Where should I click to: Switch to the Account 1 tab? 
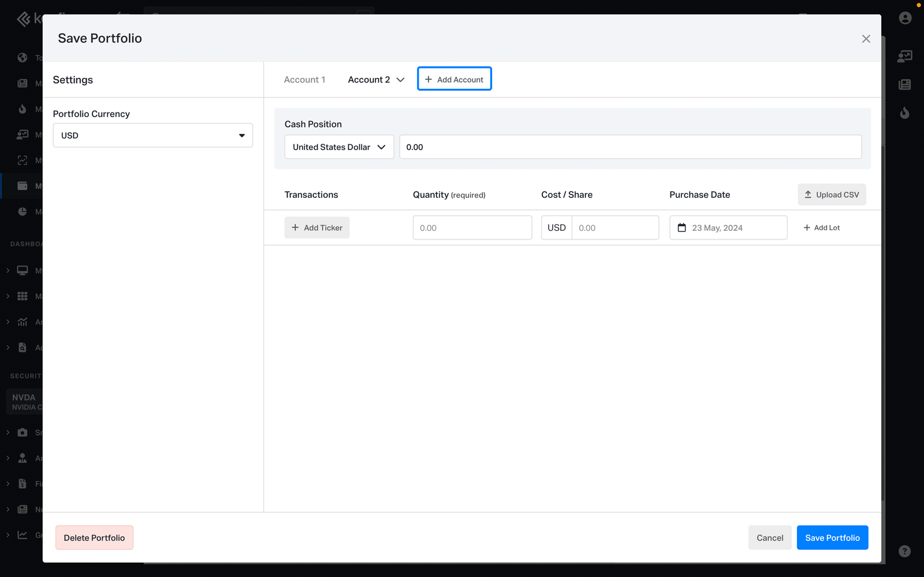[x=304, y=80]
